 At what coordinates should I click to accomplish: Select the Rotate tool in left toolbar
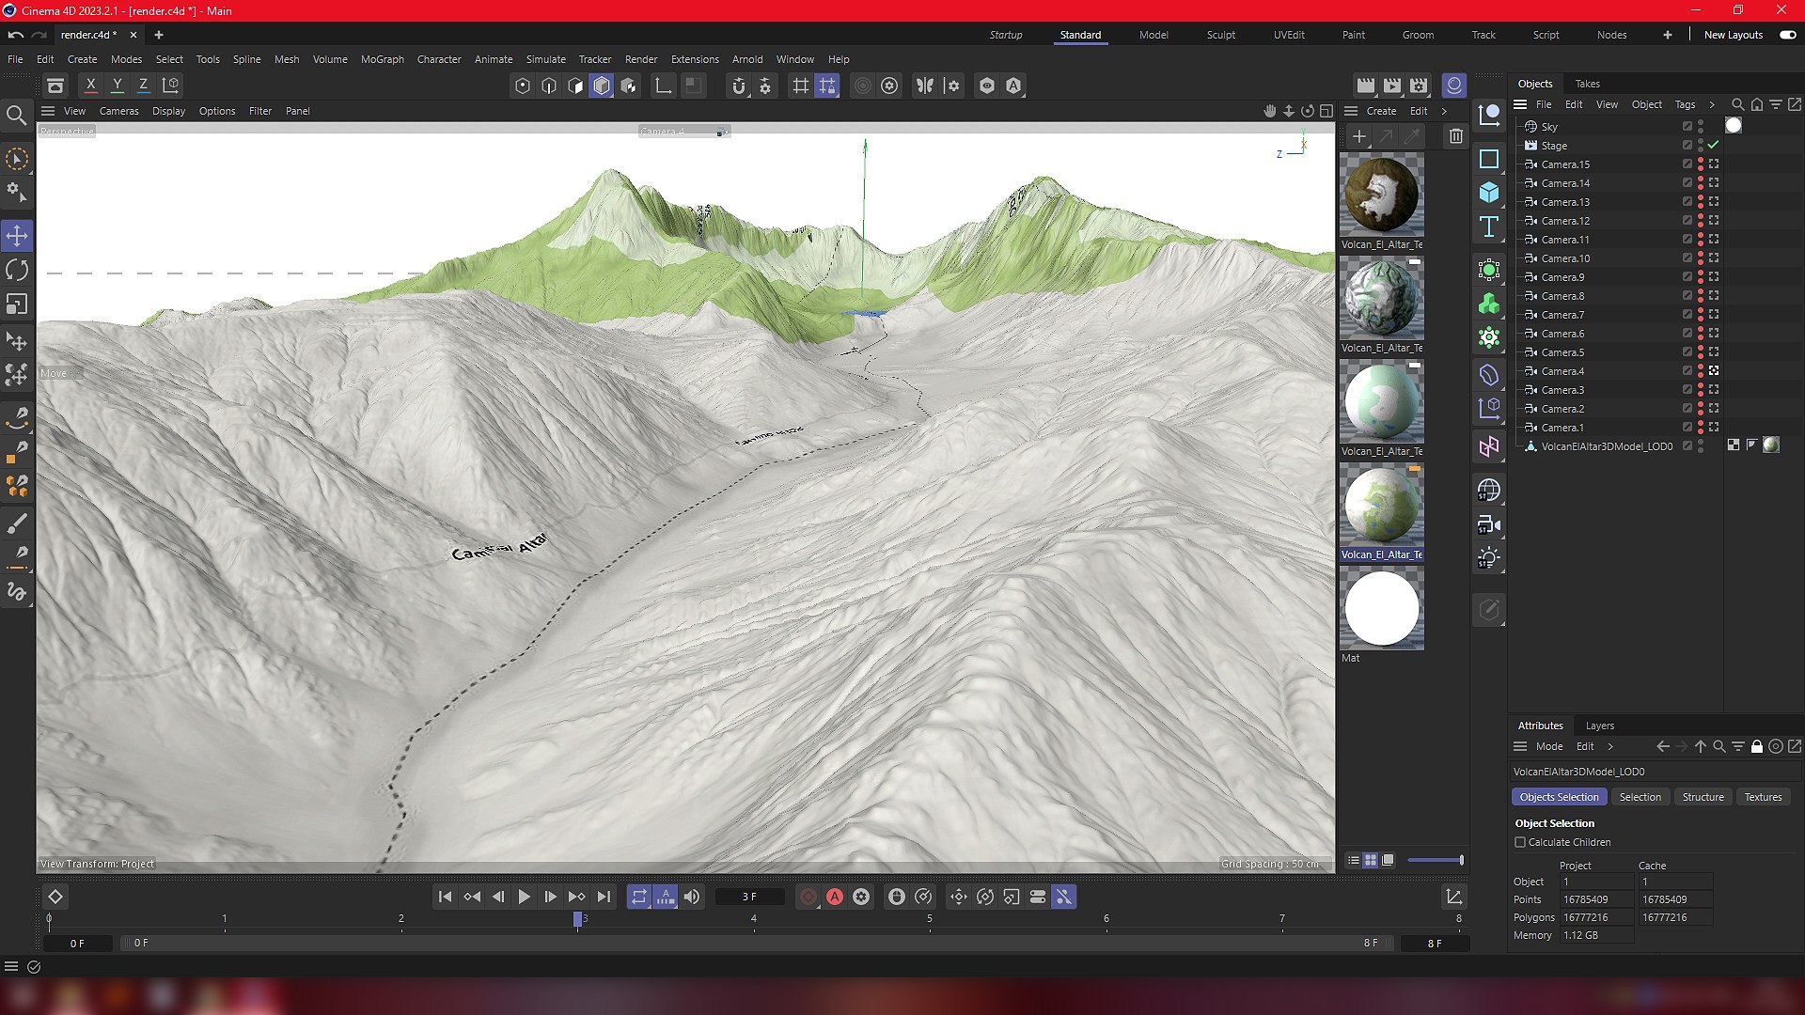[x=17, y=271]
